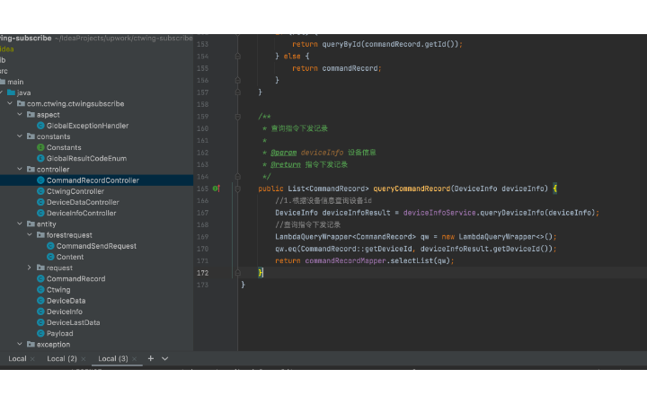Image resolution: width=647 pixels, height=404 pixels.
Task: Click the DeviceLastData class icon
Action: tap(40, 322)
